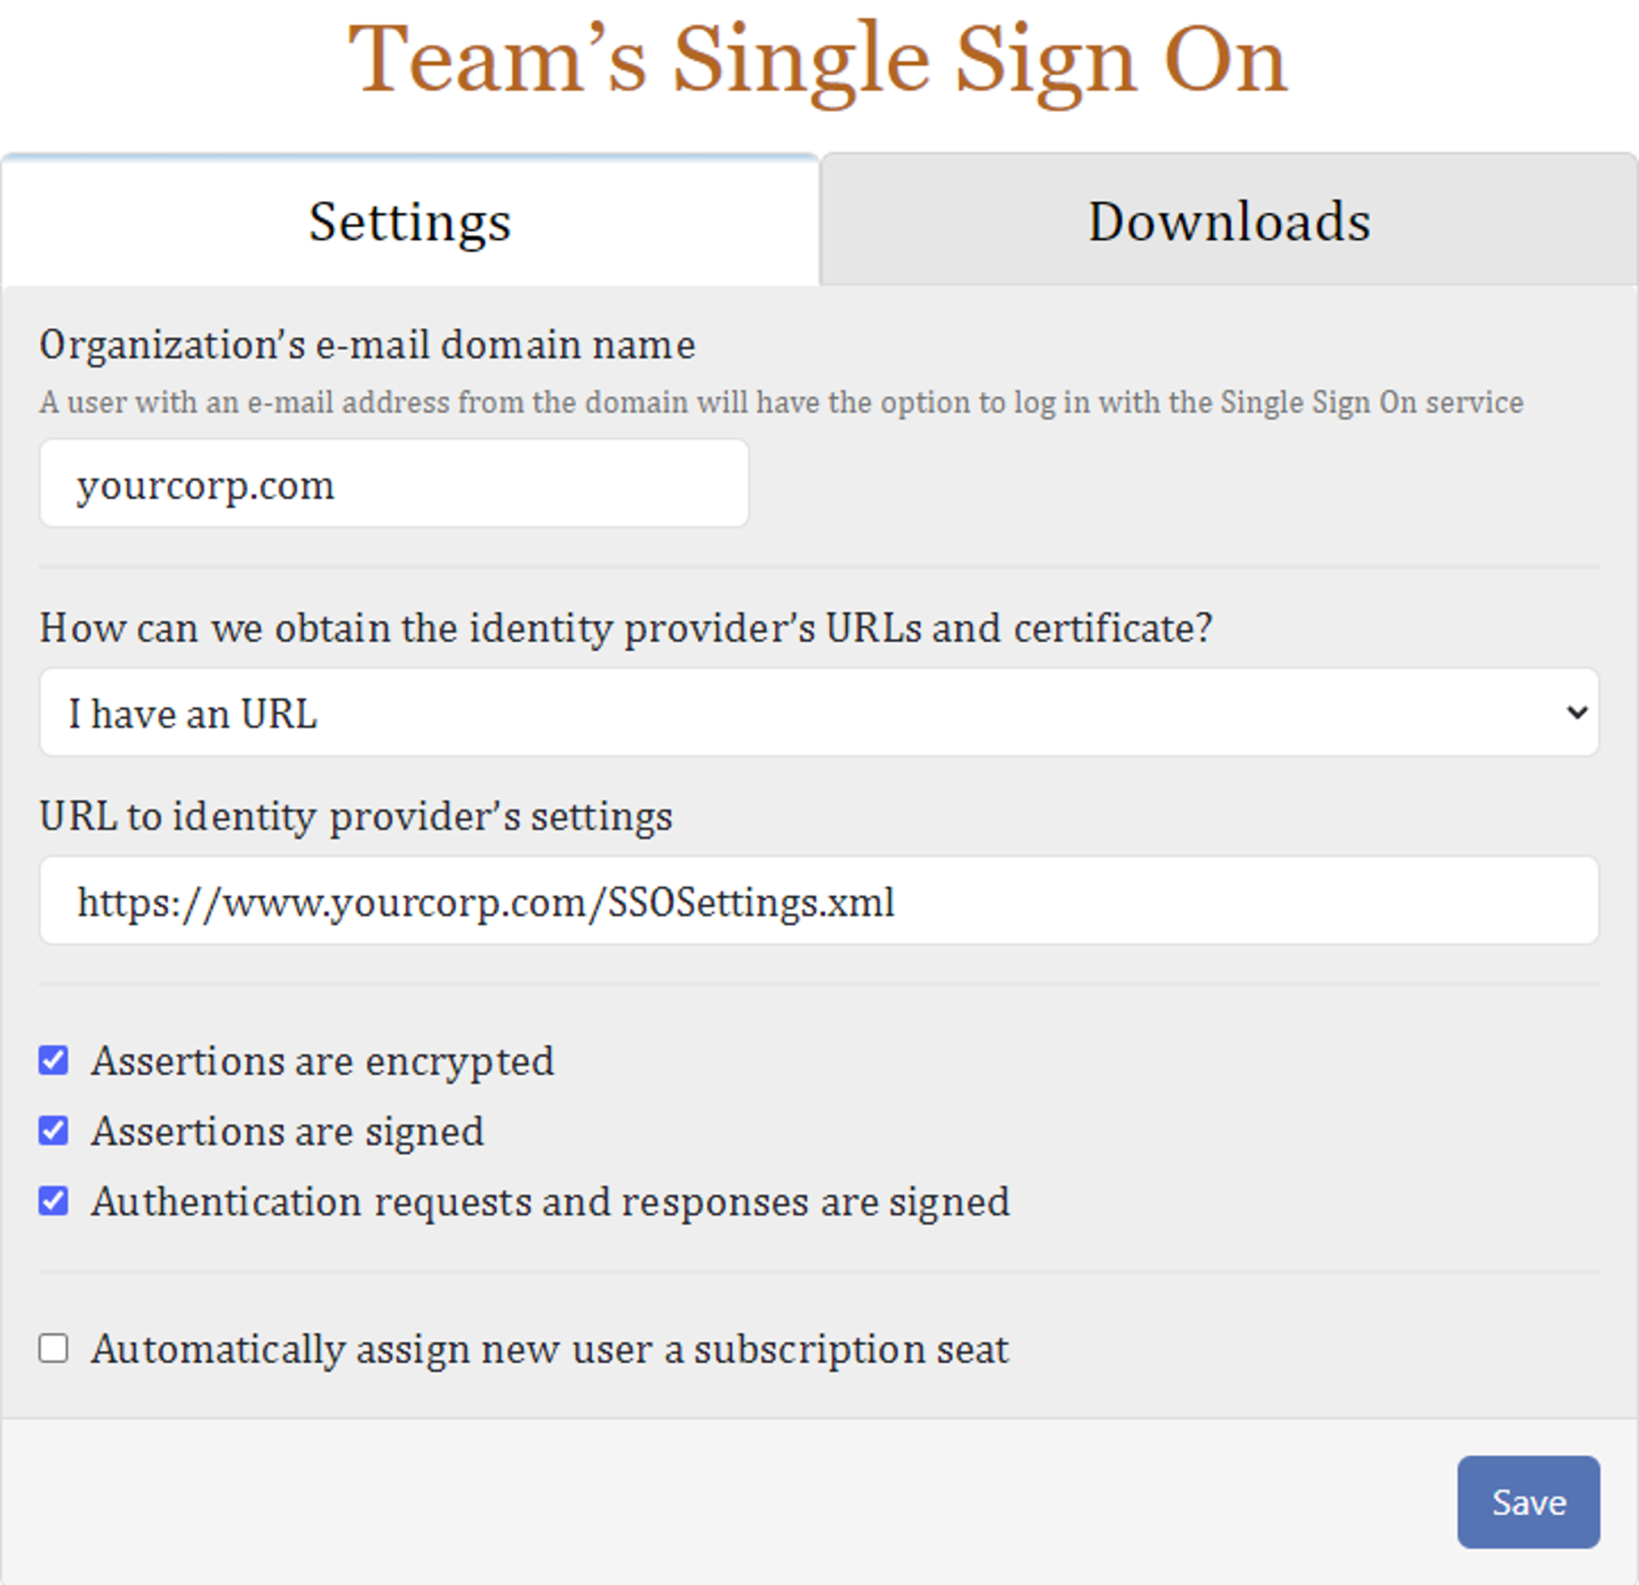Enable 'Automatically assign new user a subscription seat' checkbox
1639x1585 pixels.
(x=53, y=1348)
